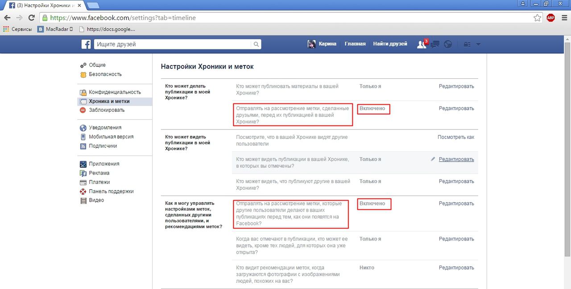Click the Facebook logo icon
The image size is (571, 289).
pos(86,44)
